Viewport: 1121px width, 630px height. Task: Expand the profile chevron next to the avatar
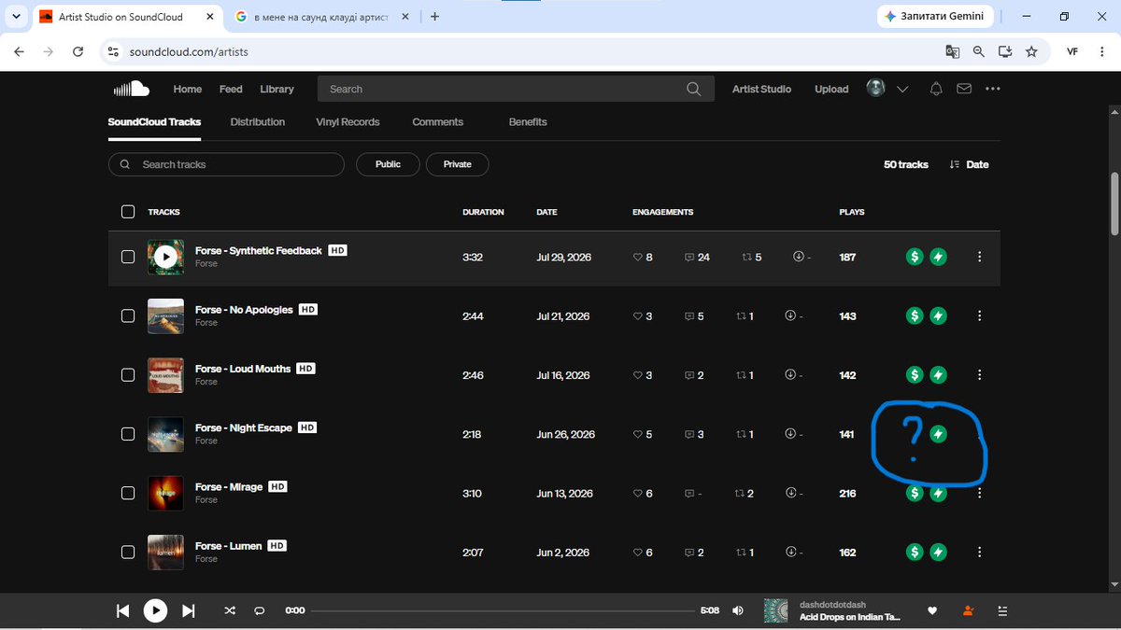(902, 89)
